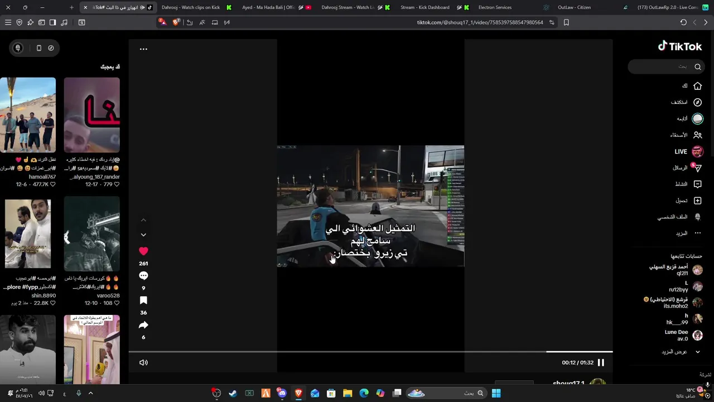Click the phone icon in floating pill
Viewport: 714px width, 402px height.
[x=38, y=48]
